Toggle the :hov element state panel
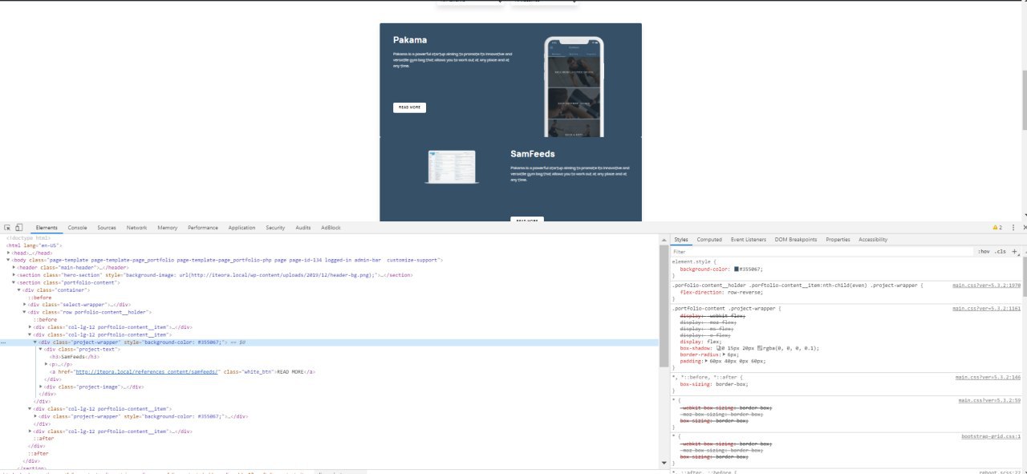The height and width of the screenshot is (474, 1027). pos(984,252)
